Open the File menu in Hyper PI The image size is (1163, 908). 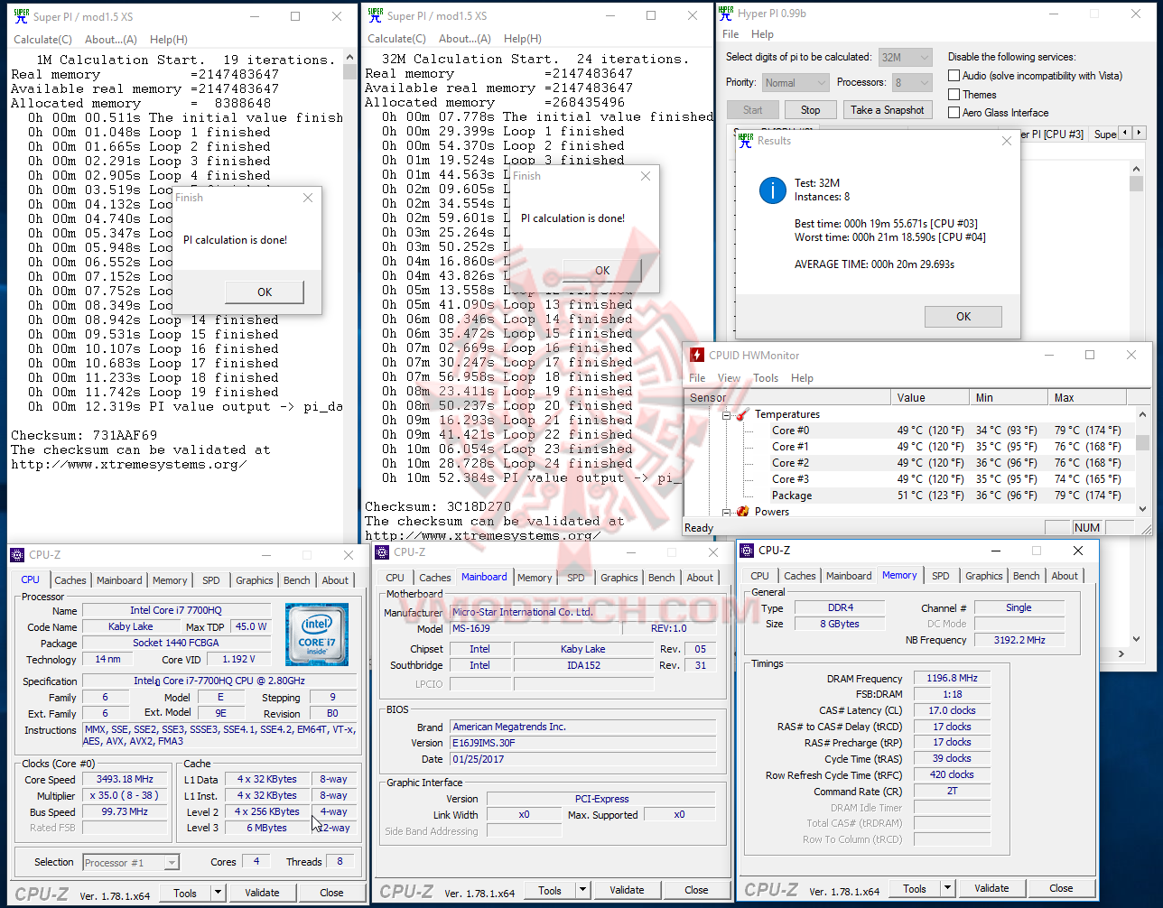pyautogui.click(x=730, y=34)
